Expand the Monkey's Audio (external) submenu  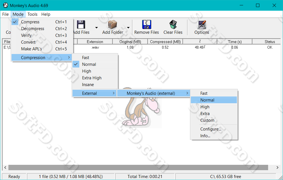pyautogui.click(x=153, y=93)
